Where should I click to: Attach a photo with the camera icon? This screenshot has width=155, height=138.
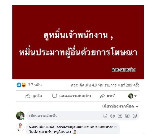[x=120, y=116]
